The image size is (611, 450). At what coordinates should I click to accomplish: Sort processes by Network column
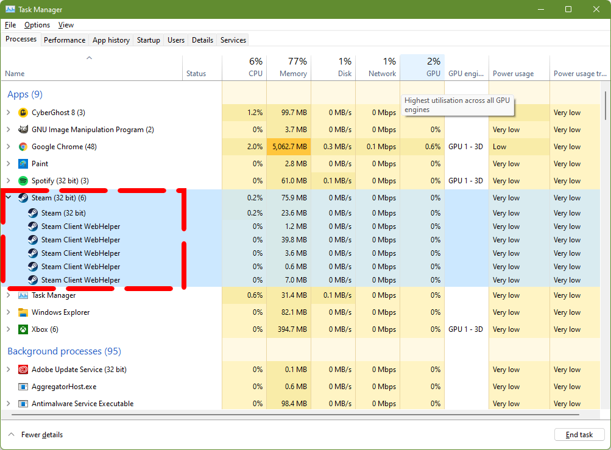click(x=378, y=68)
